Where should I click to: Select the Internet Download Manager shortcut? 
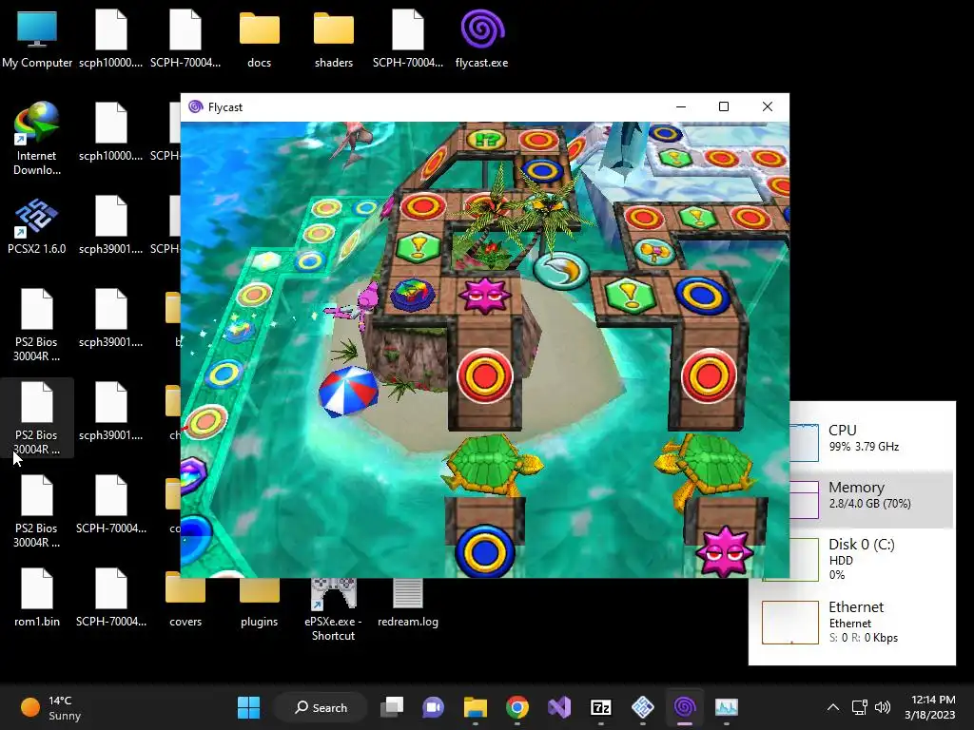(37, 139)
